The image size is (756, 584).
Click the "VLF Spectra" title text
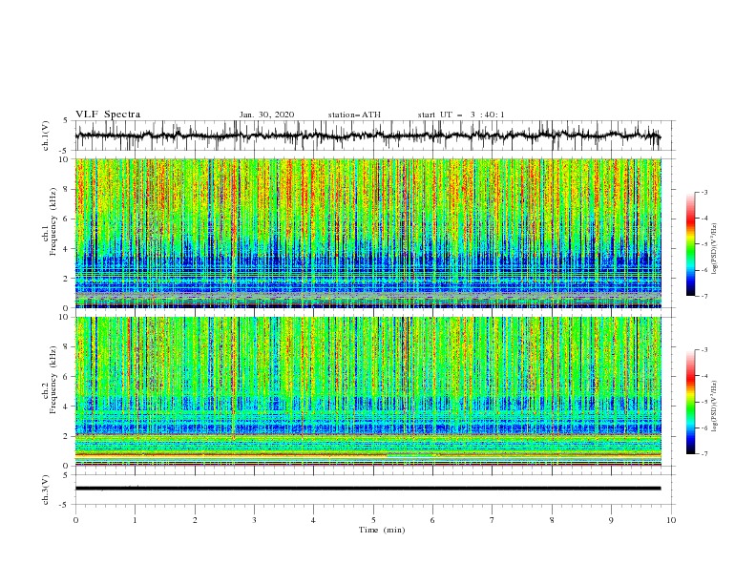108,115
